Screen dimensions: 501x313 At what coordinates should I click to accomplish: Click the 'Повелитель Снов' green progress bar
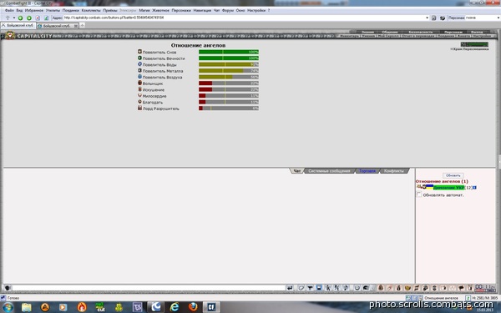coord(229,52)
